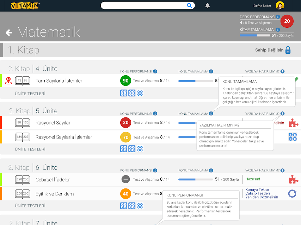Click red location pin on Tam Sayılarla İşlemler

pos(8,81)
